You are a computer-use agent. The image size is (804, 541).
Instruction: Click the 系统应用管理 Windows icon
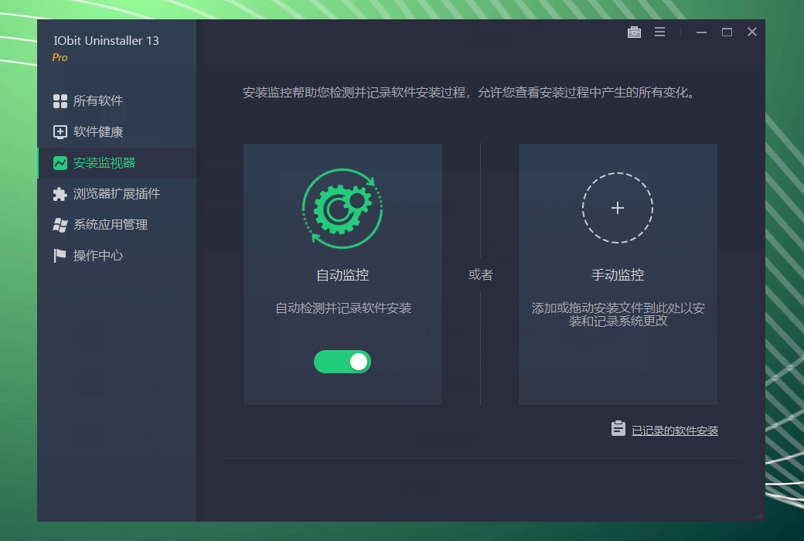(x=60, y=225)
